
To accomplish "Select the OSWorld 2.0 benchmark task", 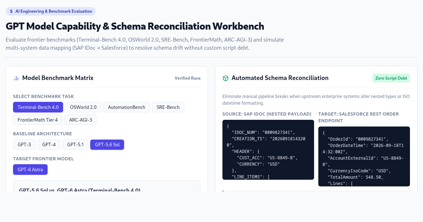I will coord(83,107).
